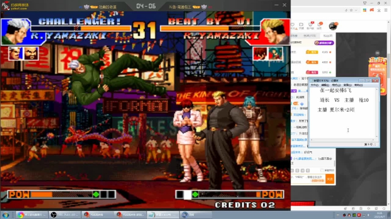The image size is (391, 219).
Task: Mute sound with browser status-bar speaker icon
Action: 369,208
